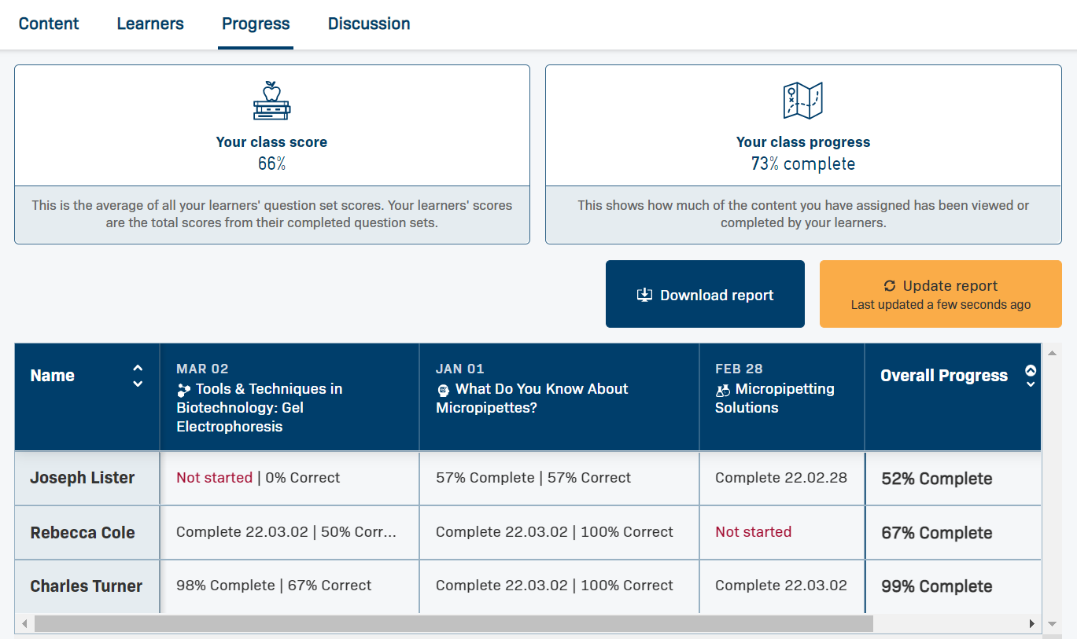Switch to the Learners tab
The height and width of the screenshot is (639, 1077).
[150, 24]
